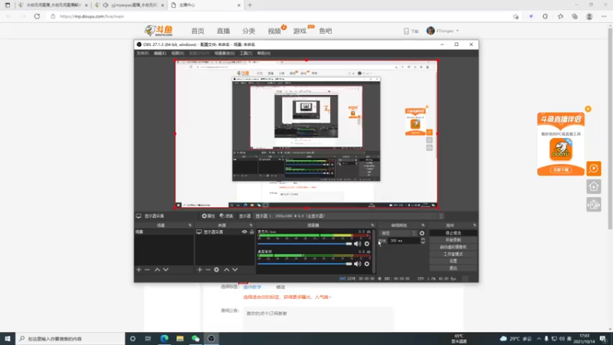The image size is (613, 345).
Task: Toggle 启动虚拟摄像机 virtual camera
Action: [453, 247]
